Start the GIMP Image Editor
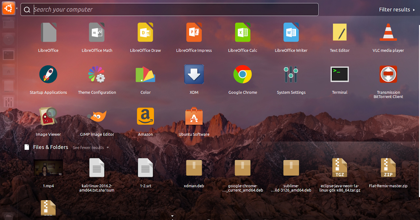420x220 pixels. point(97,115)
